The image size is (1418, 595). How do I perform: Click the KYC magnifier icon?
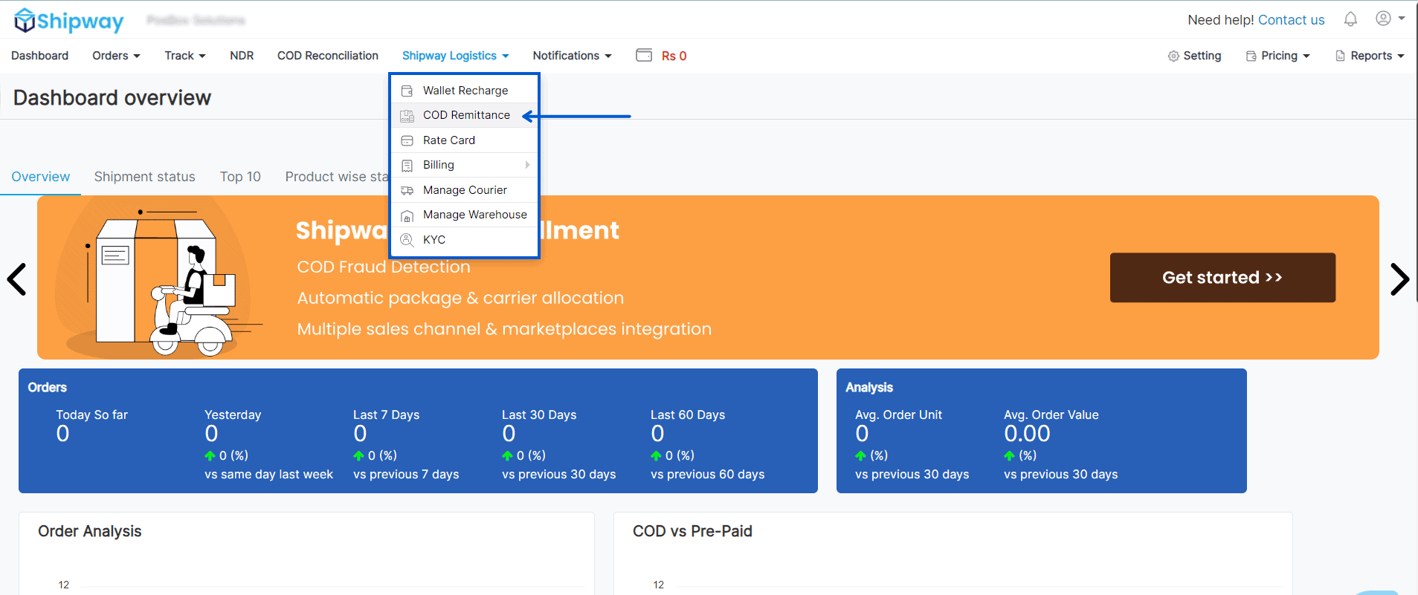407,240
